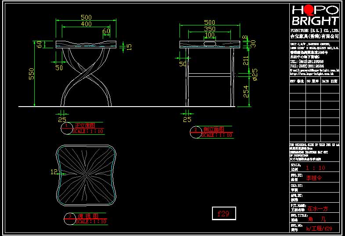Click the 合宝家具(香港)有限公司 company name
This screenshot has width=345, height=236.
[x=315, y=36]
